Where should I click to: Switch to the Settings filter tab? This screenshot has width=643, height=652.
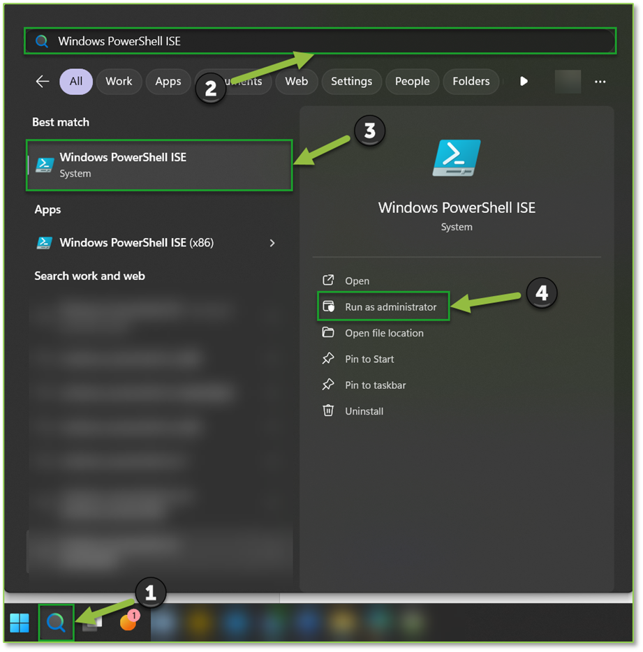coord(351,81)
